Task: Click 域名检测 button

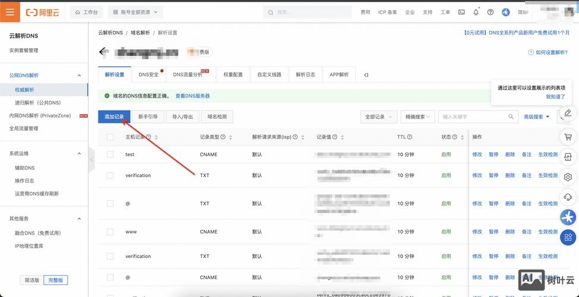Action: [x=217, y=117]
